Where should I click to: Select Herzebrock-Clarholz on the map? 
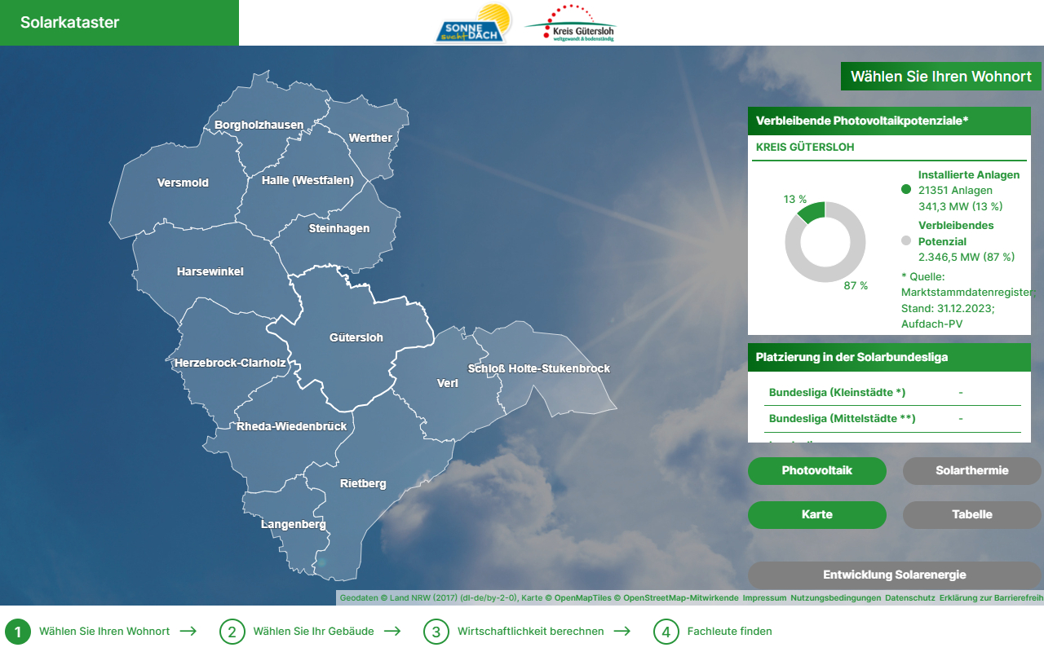pos(230,363)
